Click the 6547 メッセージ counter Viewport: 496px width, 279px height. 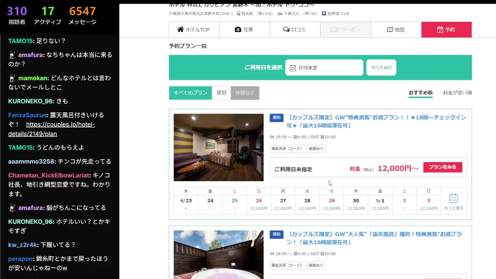point(83,15)
